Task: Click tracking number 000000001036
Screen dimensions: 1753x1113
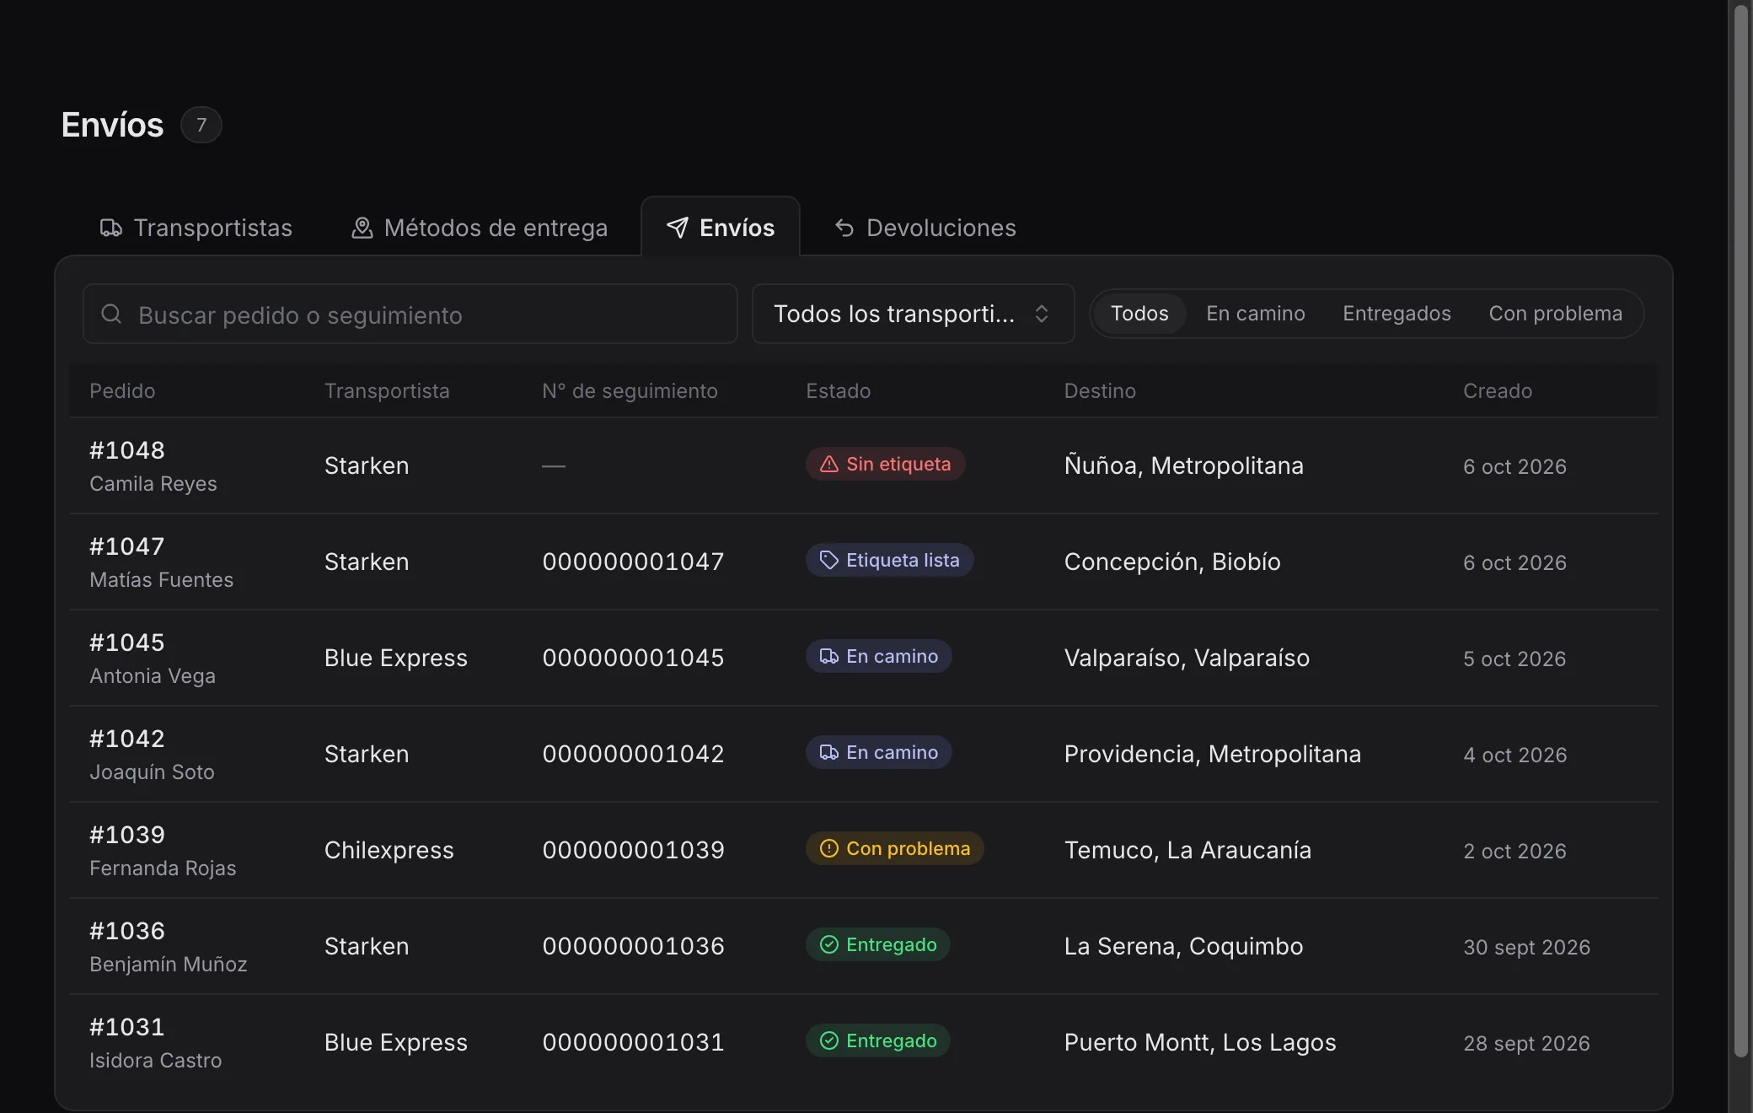Action: pyautogui.click(x=633, y=946)
